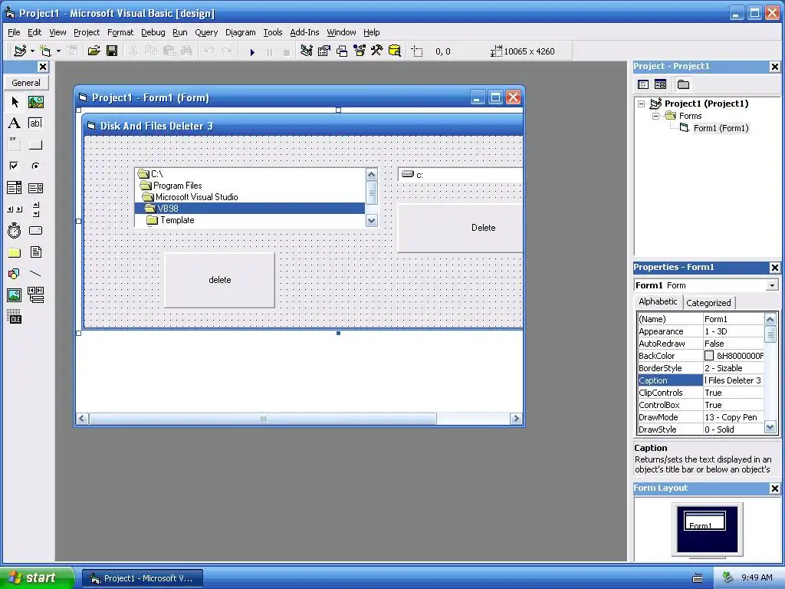Click the 'c:' drive list box
Viewport: 785px width, 589px height.
[x=460, y=175]
